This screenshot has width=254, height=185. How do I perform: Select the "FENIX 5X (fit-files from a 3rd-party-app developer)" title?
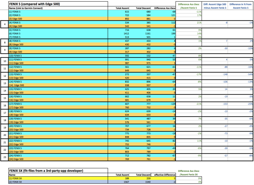click(46, 171)
